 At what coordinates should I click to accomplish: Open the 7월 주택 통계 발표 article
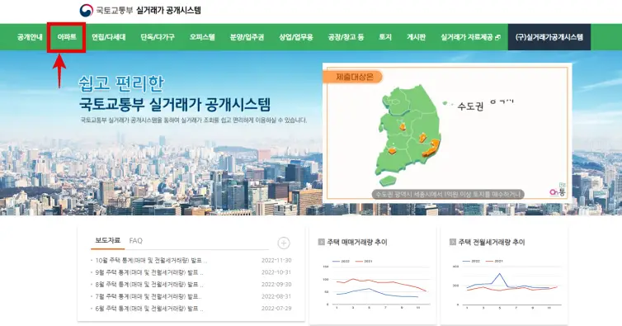pyautogui.click(x=148, y=296)
